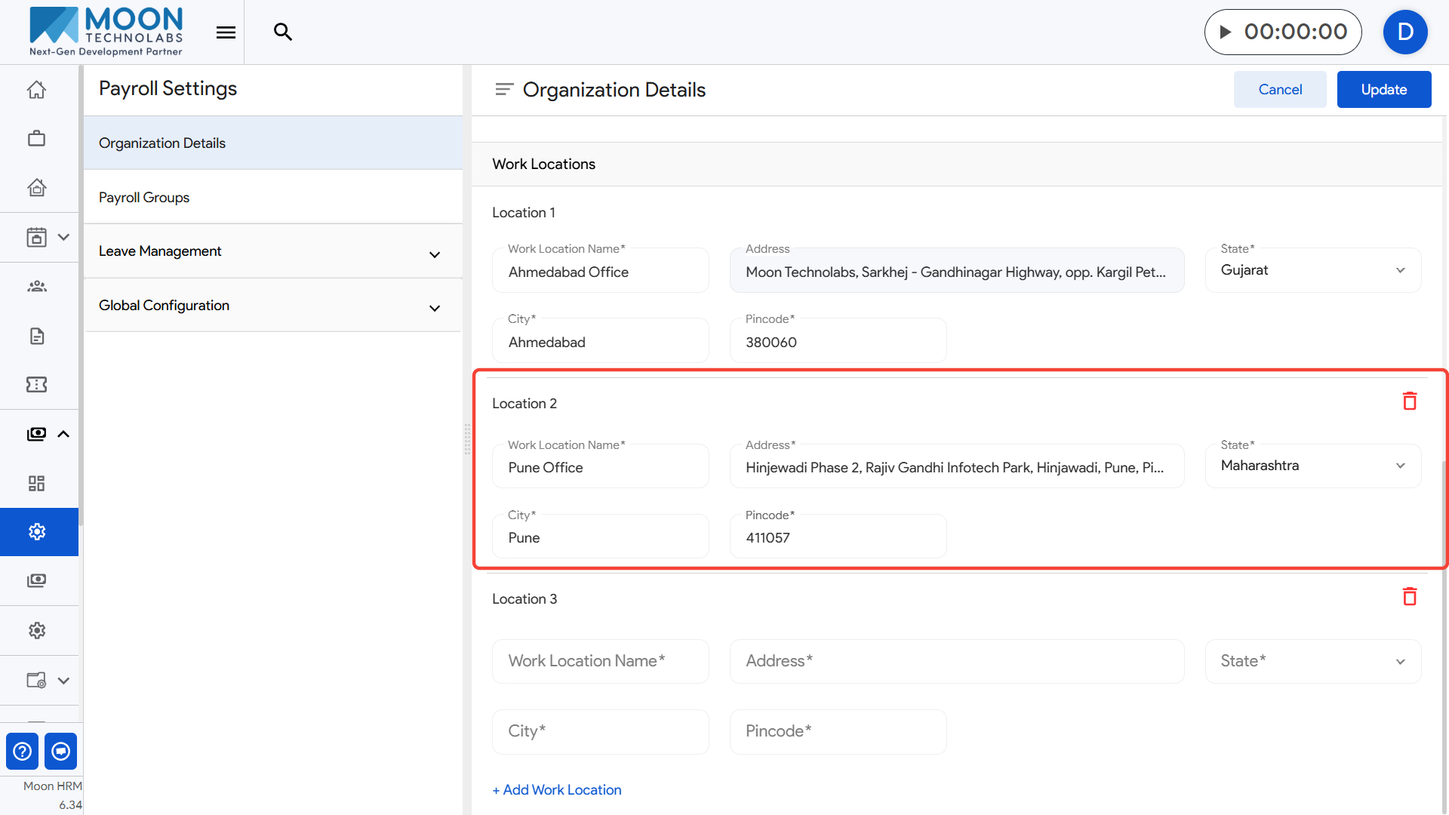The image size is (1449, 815).
Task: Delete Location 2 with trash icon
Action: pyautogui.click(x=1409, y=401)
